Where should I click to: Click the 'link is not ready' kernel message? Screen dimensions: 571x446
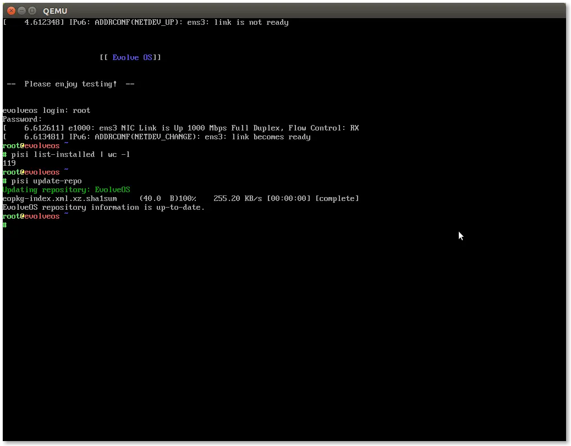[x=146, y=23]
